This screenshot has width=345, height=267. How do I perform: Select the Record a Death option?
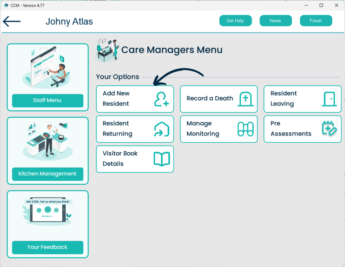click(x=219, y=99)
